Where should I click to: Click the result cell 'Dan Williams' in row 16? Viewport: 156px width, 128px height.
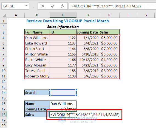pos(63,104)
